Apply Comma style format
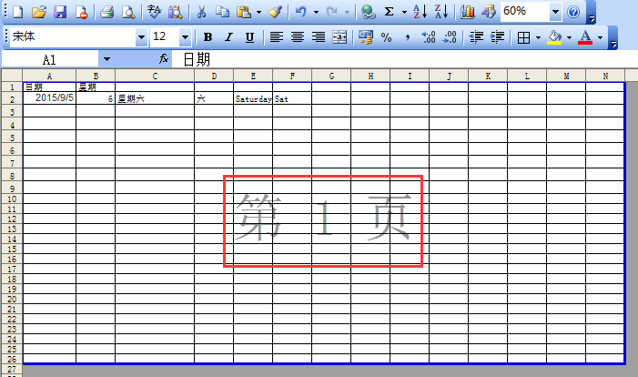Screen dimensions: 638x377 click(x=408, y=37)
